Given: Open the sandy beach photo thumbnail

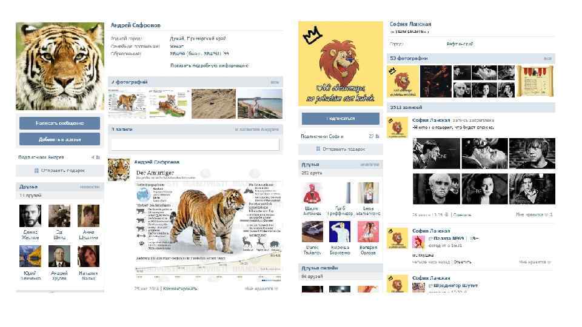Looking at the screenshot, I should (x=213, y=104).
